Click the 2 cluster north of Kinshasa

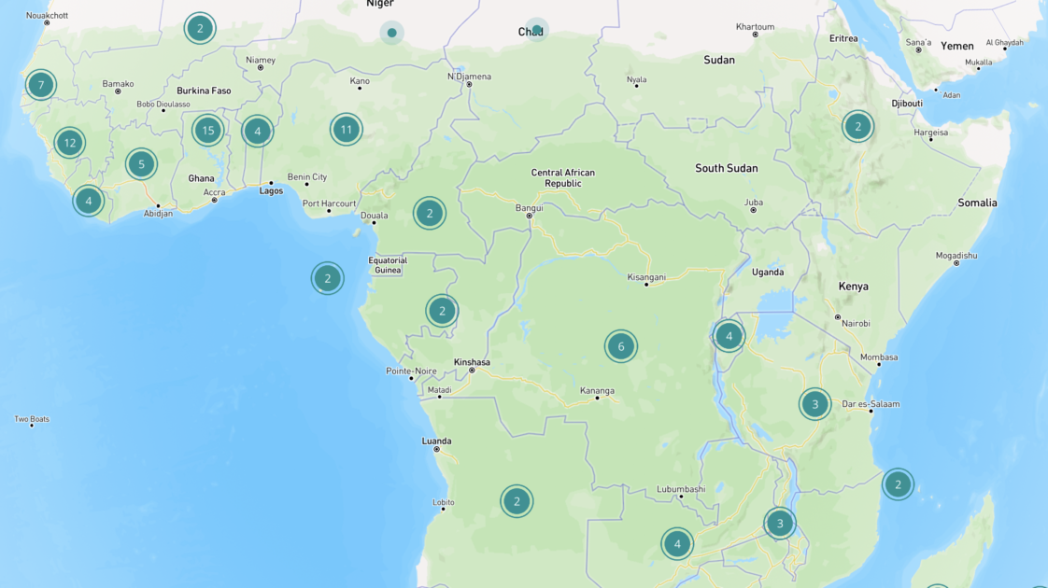[x=442, y=310]
